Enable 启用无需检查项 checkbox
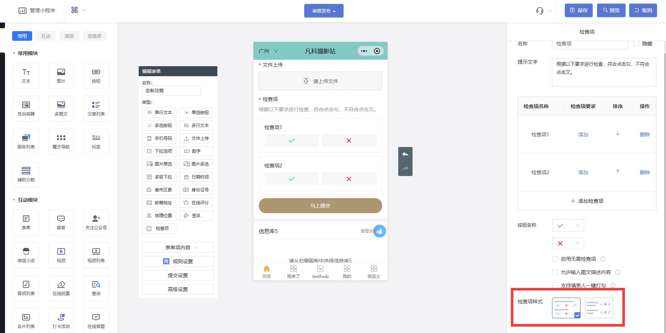 pos(555,259)
